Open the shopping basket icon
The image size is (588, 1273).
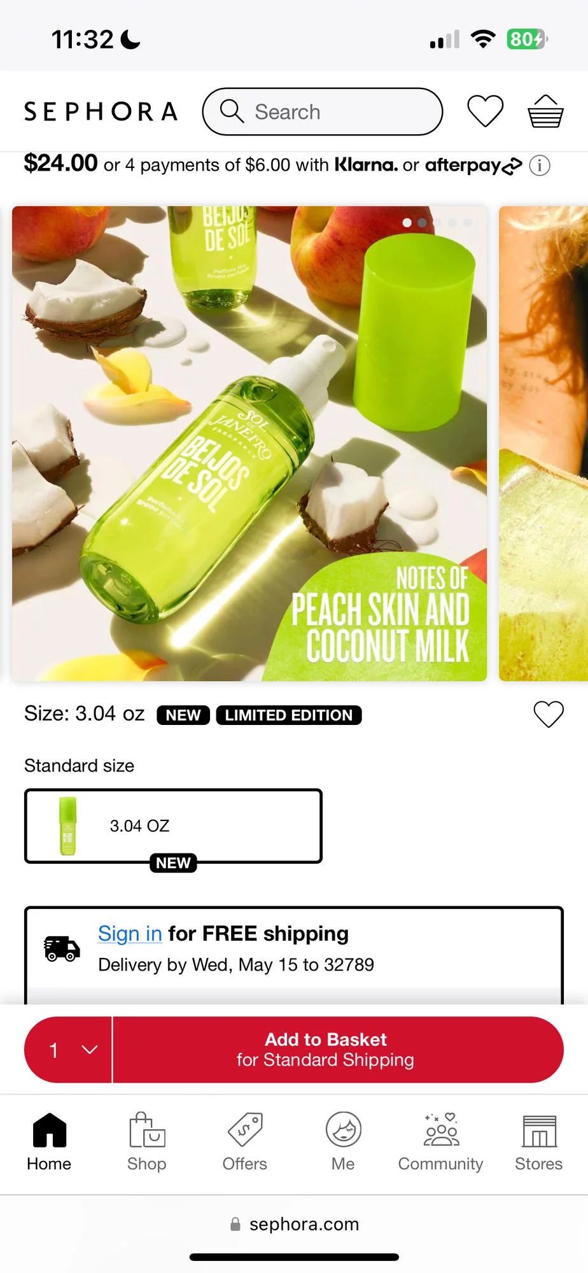point(545,111)
